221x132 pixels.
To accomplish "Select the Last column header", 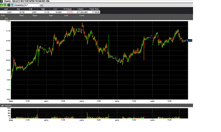I will (x=6, y=9).
